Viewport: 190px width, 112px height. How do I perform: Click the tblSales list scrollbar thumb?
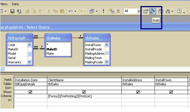point(106,53)
